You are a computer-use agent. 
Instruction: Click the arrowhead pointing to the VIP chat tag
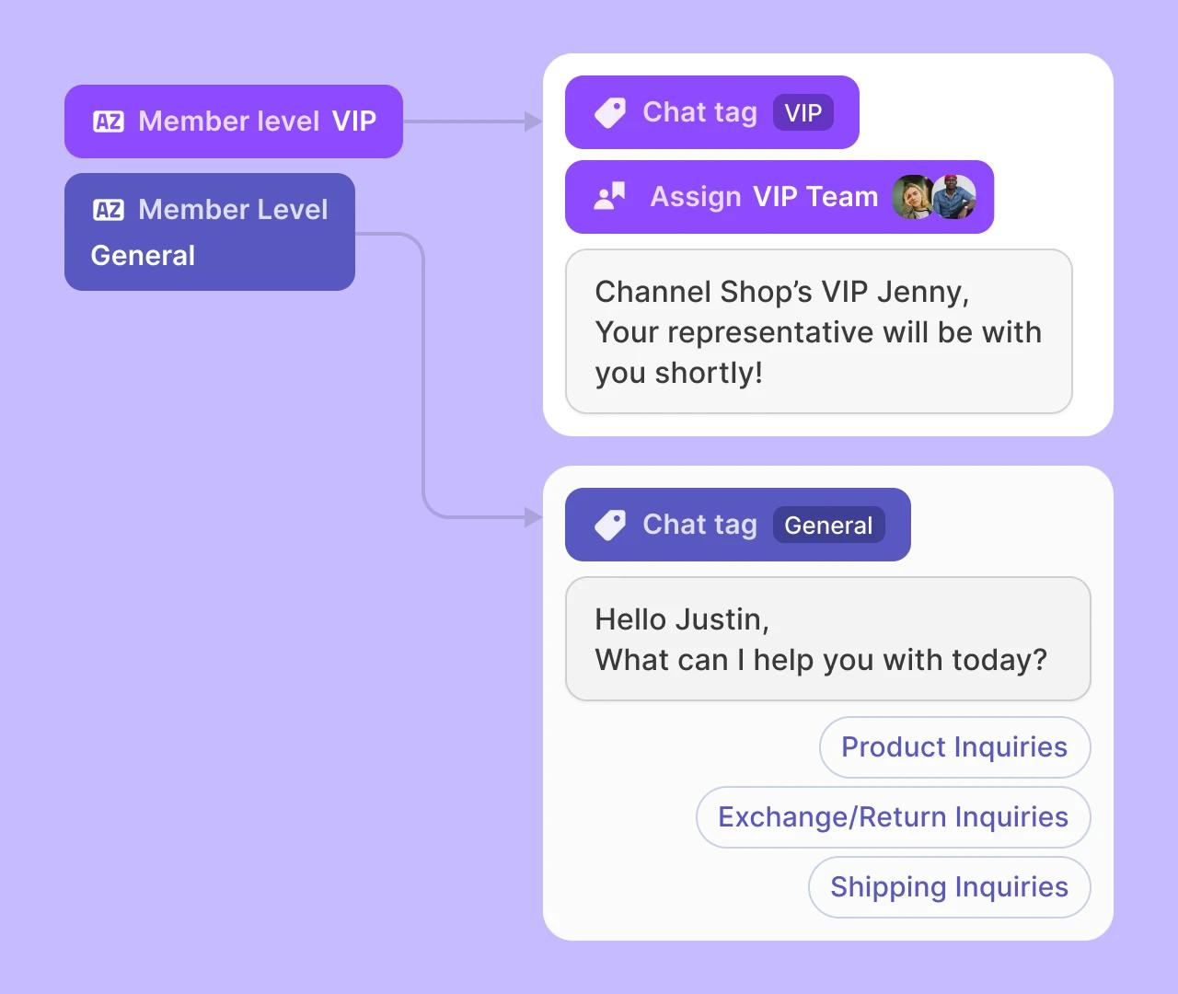(x=533, y=121)
